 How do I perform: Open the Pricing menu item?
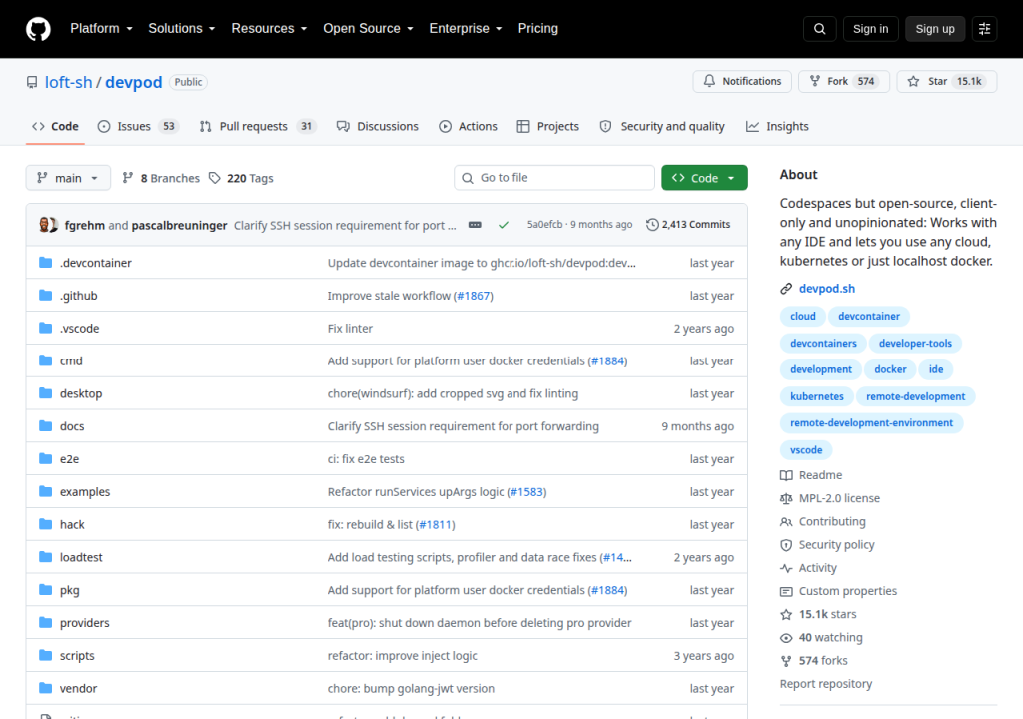click(538, 29)
